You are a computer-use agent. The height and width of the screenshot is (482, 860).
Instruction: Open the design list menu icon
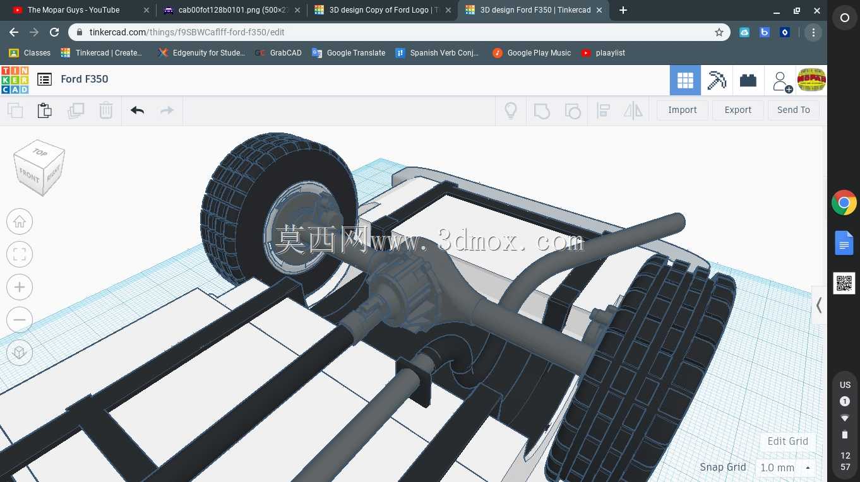44,79
